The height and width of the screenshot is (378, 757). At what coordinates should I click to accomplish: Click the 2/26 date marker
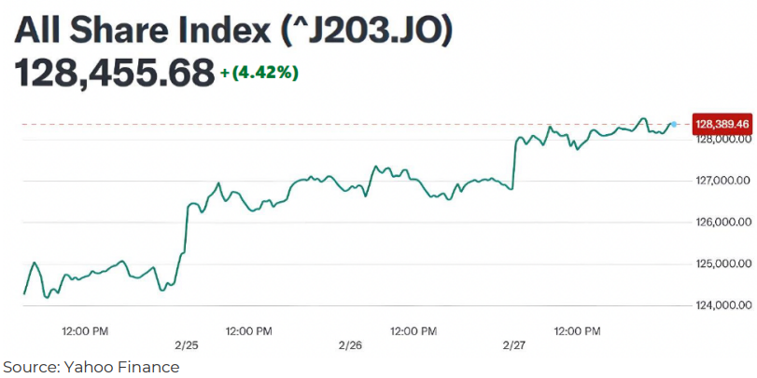click(351, 344)
